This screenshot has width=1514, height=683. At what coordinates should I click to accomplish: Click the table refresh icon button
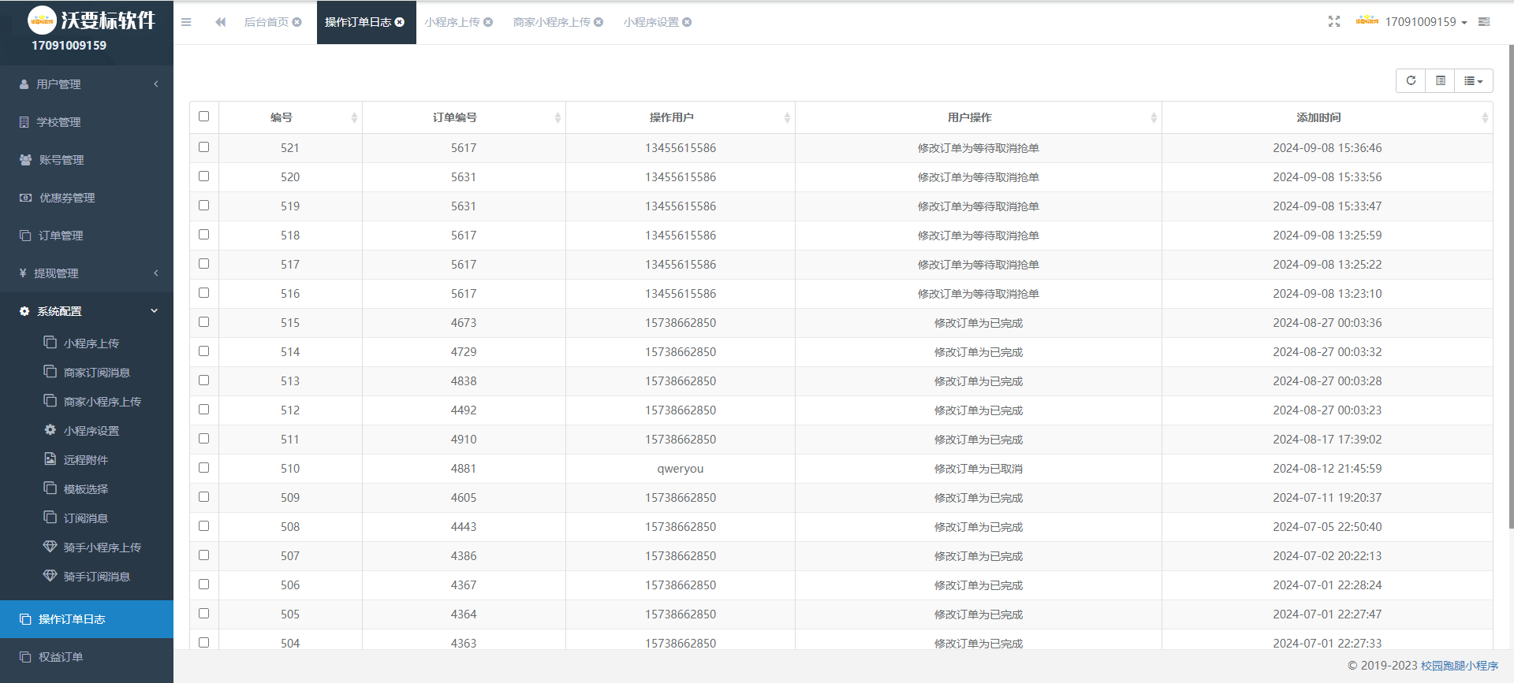[1411, 80]
